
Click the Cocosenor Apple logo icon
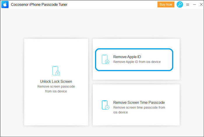point(5,5)
